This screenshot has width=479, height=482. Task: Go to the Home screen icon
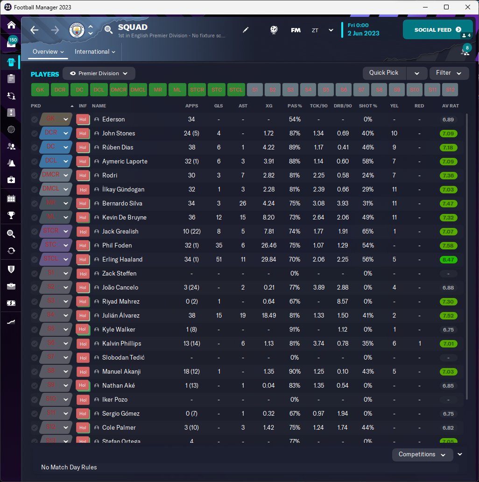11,25
